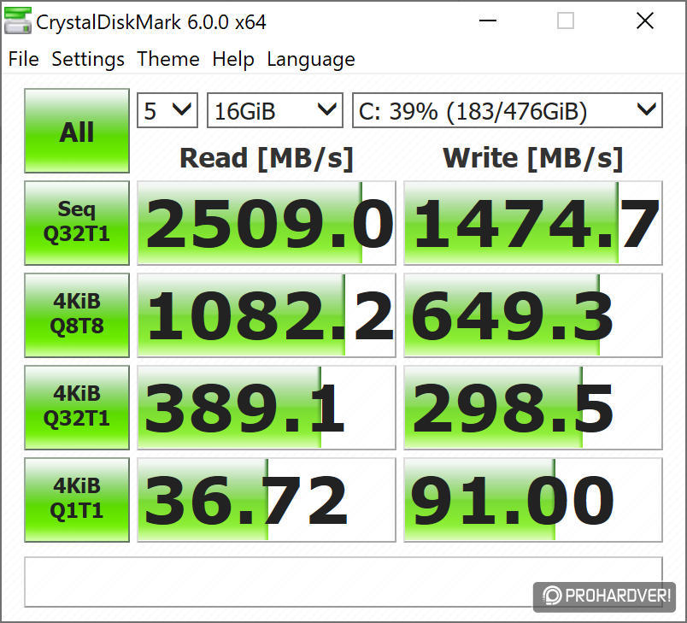
Task: Select the 4KiB Q8T8 write result 649.3
Action: (533, 315)
